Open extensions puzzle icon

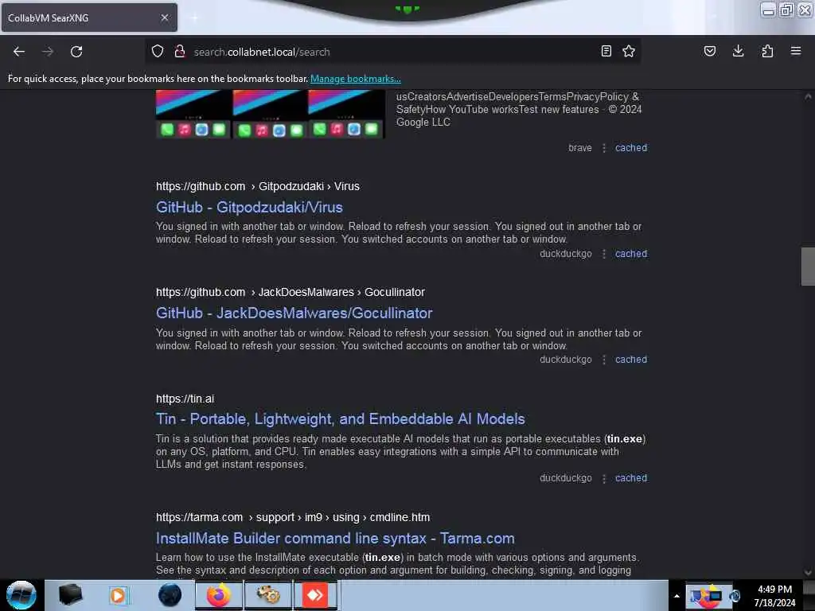767,51
